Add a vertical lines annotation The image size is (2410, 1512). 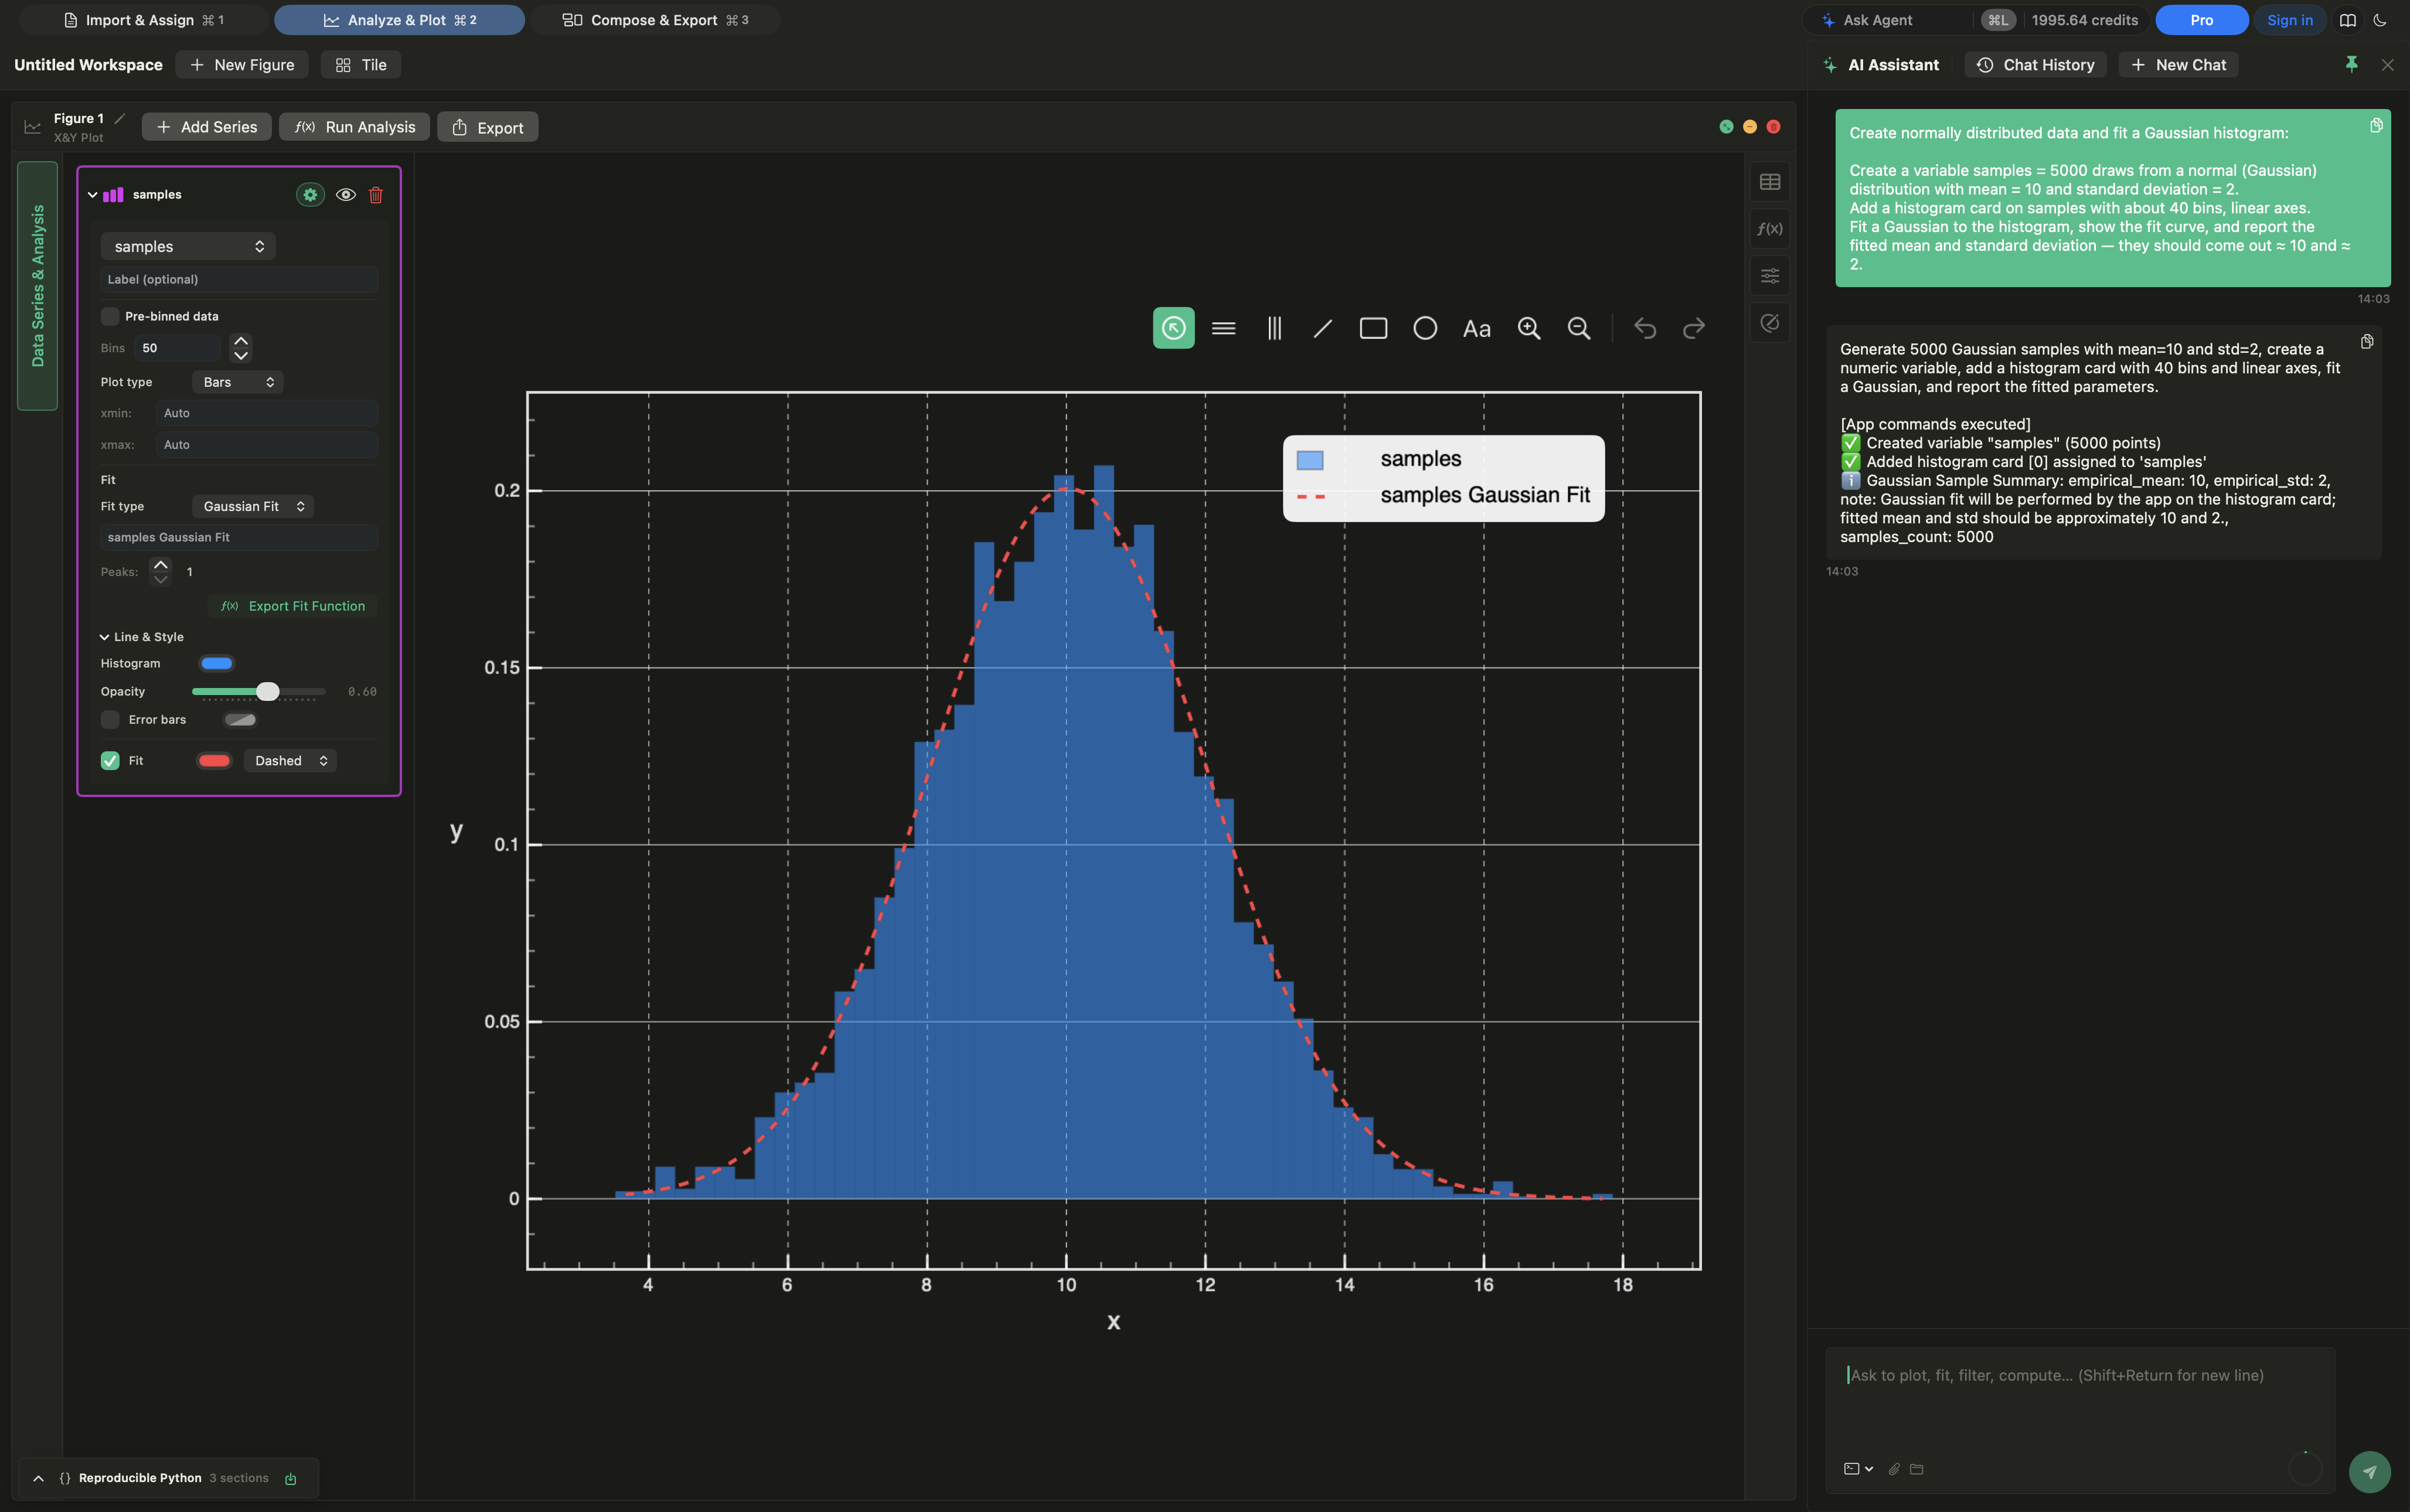(x=1274, y=328)
